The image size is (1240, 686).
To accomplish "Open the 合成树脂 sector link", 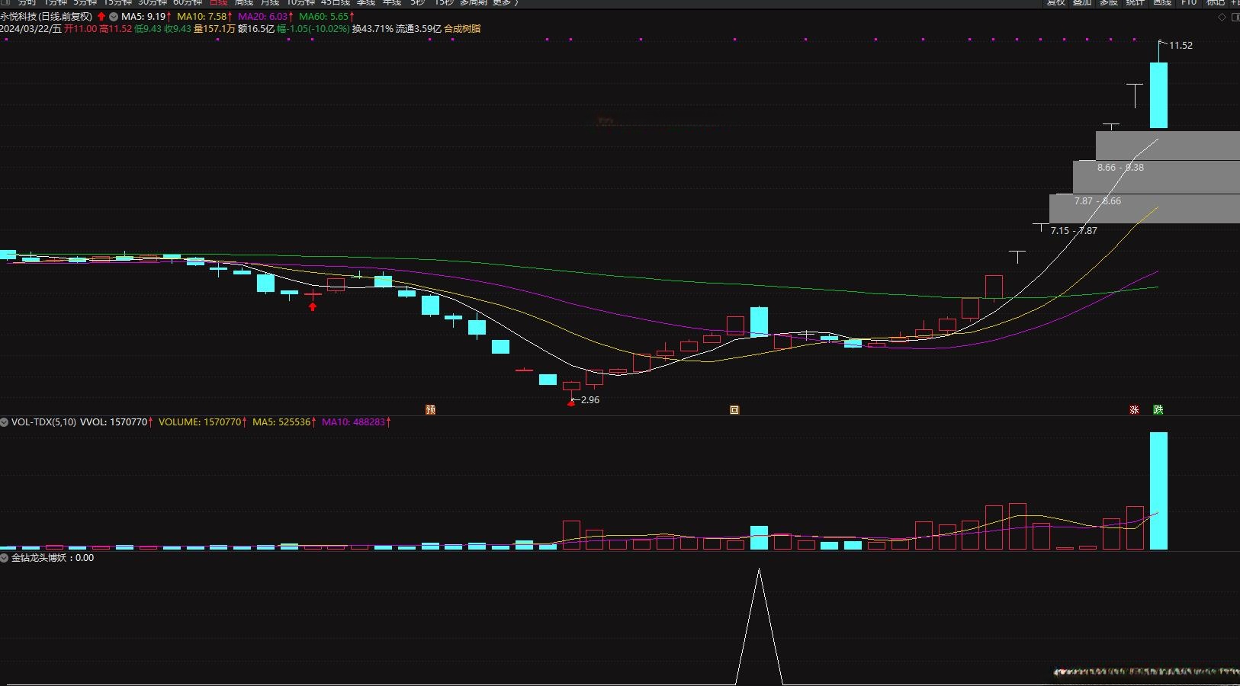I will pyautogui.click(x=462, y=29).
